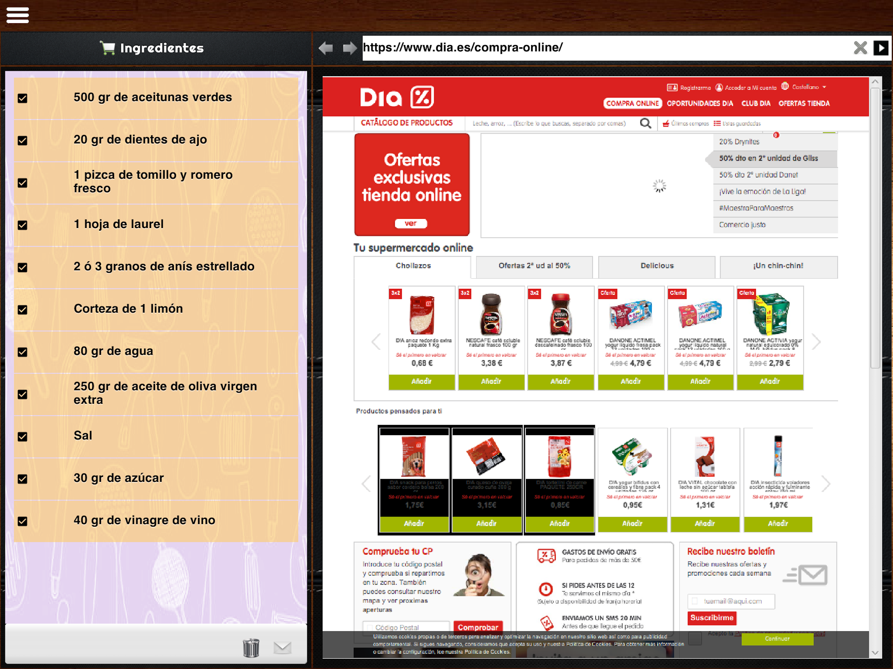
Task: Select the Compra Online nav tab
Action: click(x=632, y=103)
